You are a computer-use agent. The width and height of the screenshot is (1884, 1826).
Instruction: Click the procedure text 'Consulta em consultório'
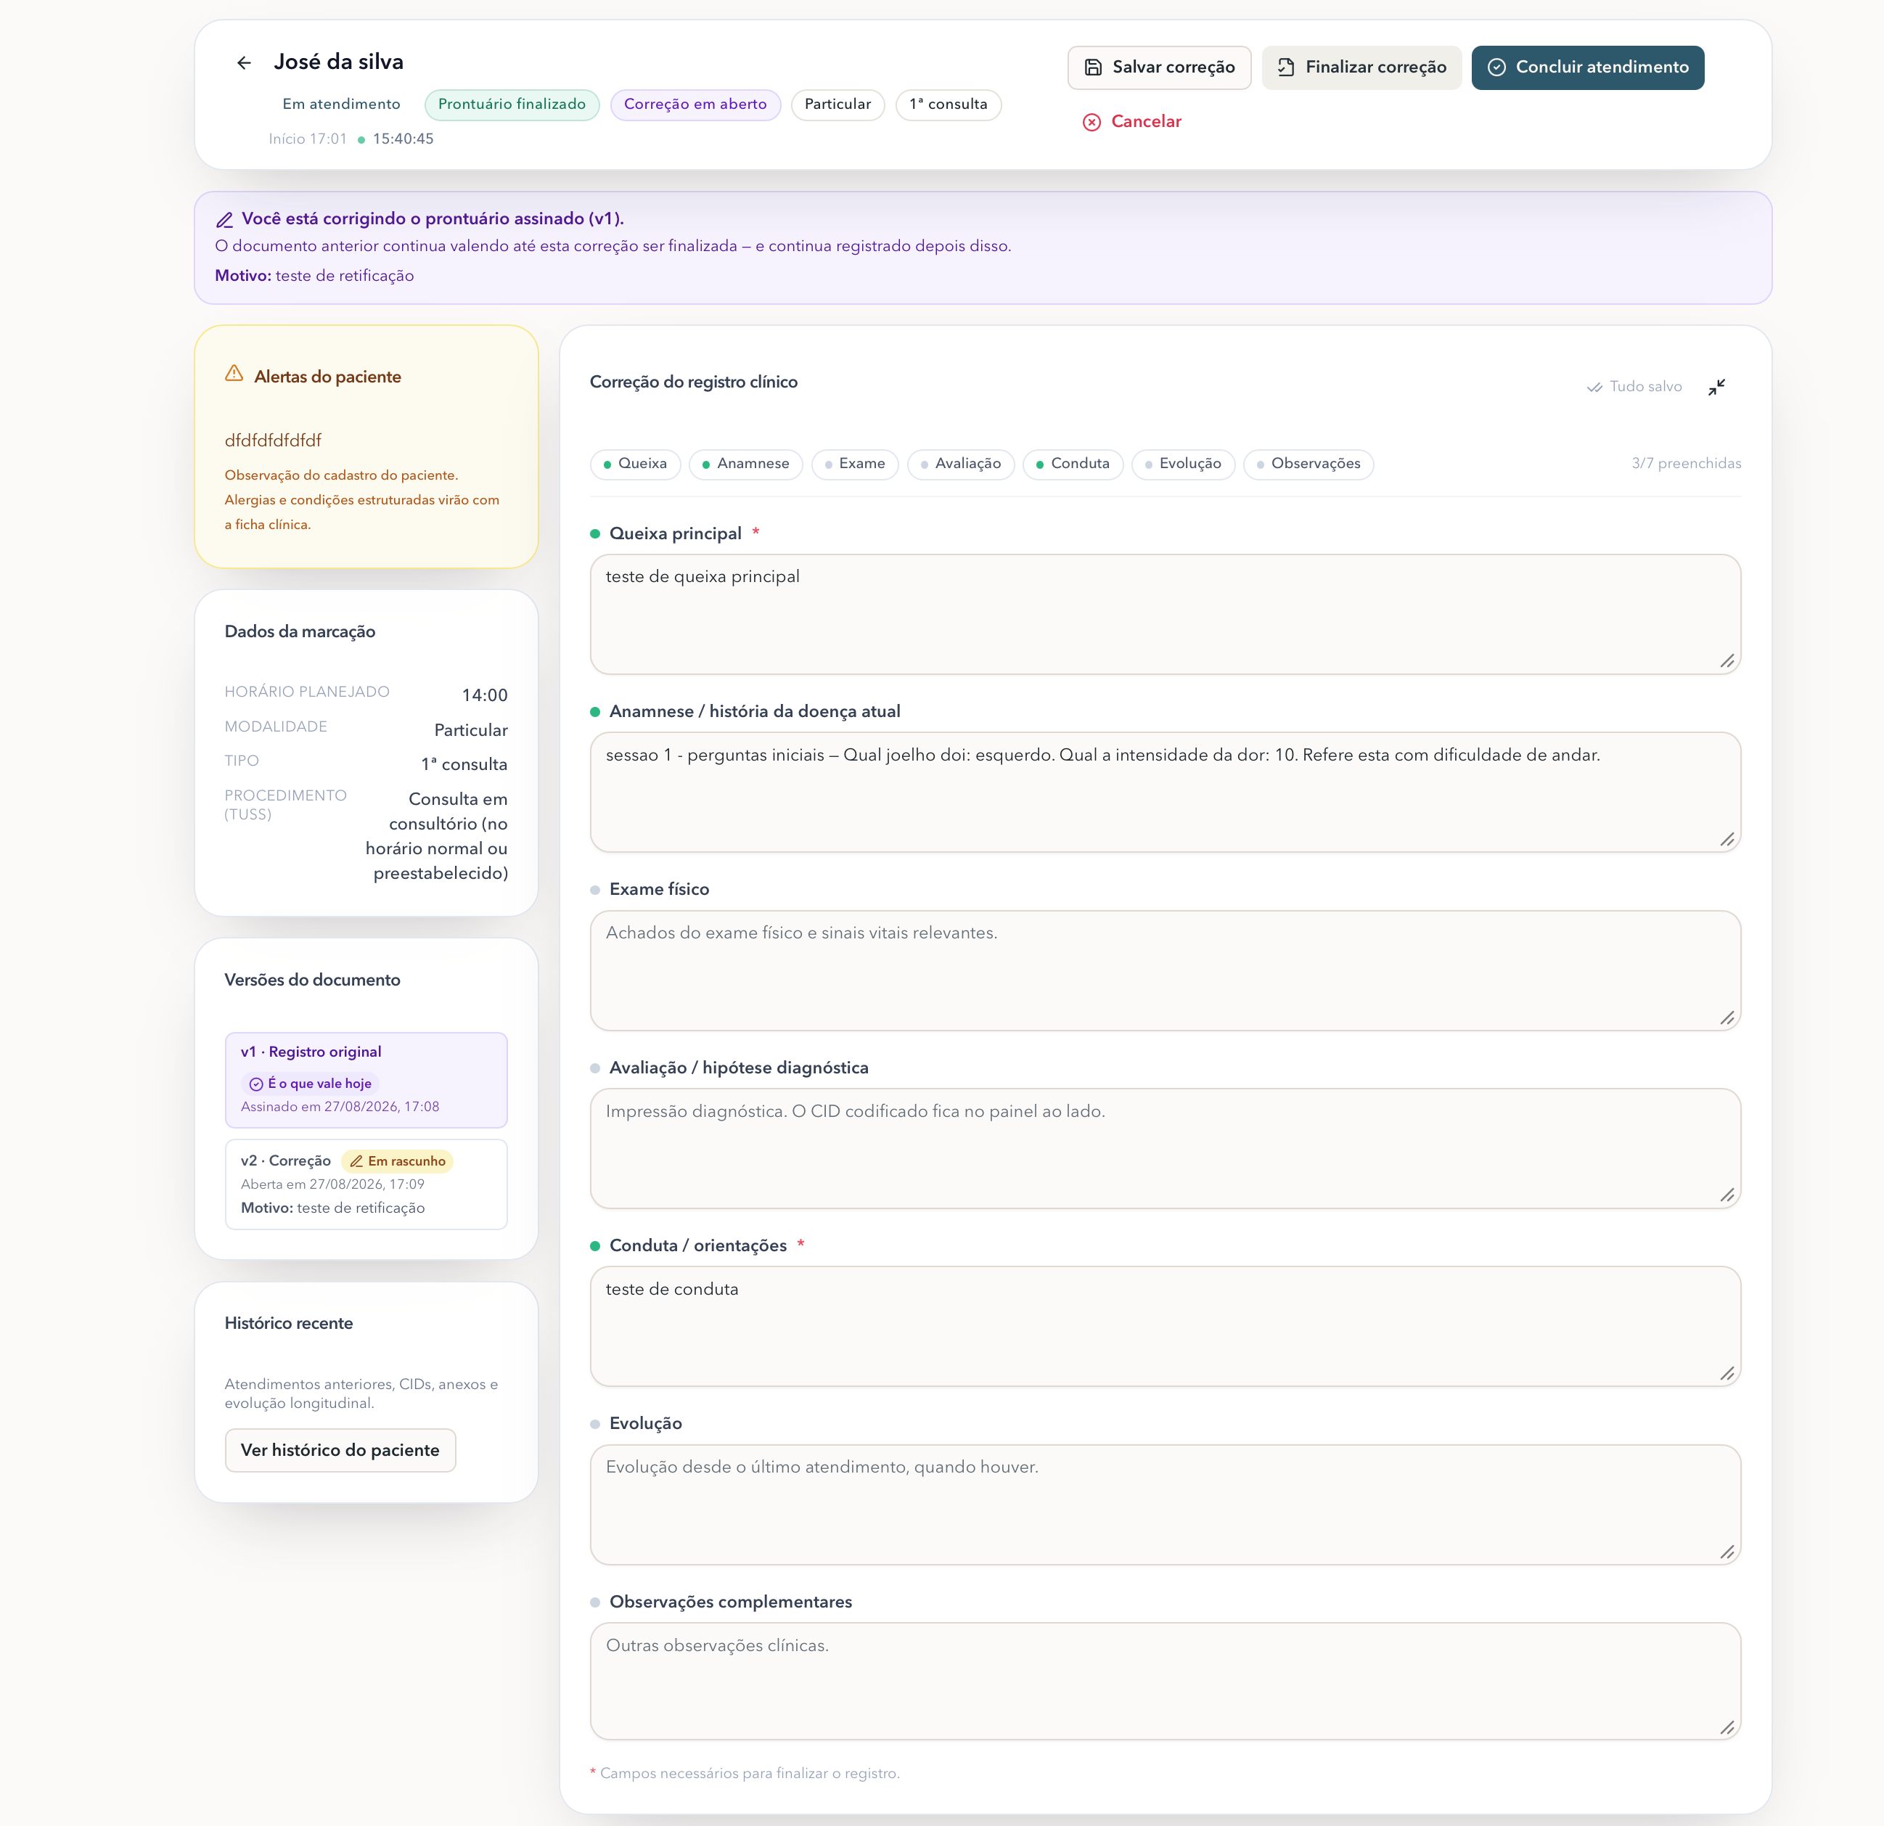436,837
